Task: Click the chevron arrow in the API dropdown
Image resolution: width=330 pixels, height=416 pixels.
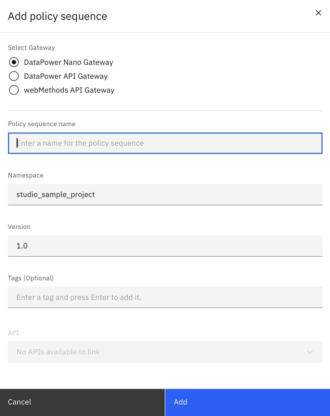Action: pos(310,352)
